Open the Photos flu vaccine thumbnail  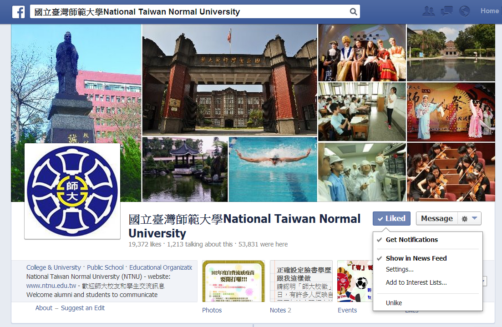pos(233,281)
